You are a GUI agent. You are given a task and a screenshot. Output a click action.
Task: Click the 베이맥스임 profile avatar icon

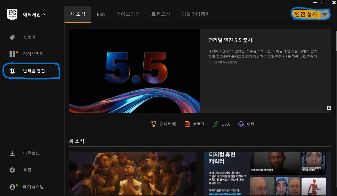tap(12, 187)
